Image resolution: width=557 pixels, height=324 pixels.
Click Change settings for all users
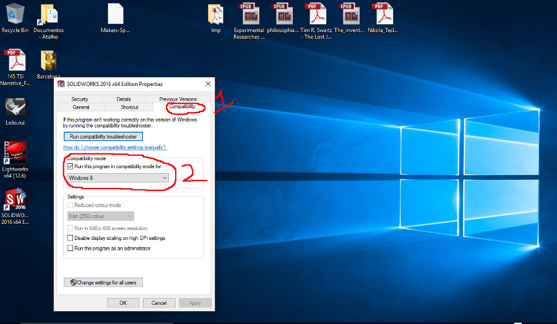[x=103, y=283]
